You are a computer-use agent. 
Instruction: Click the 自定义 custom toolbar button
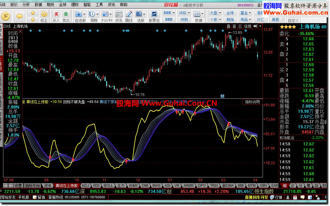point(293,20)
